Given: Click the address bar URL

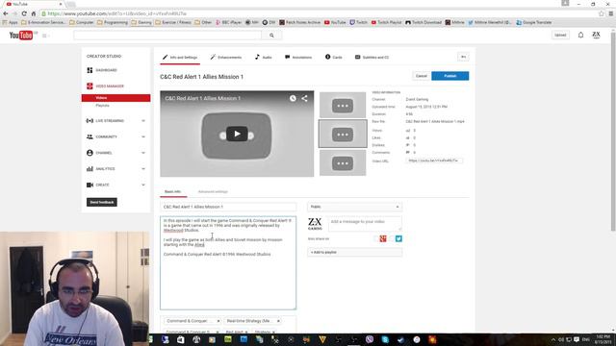Looking at the screenshot, I should [116, 13].
